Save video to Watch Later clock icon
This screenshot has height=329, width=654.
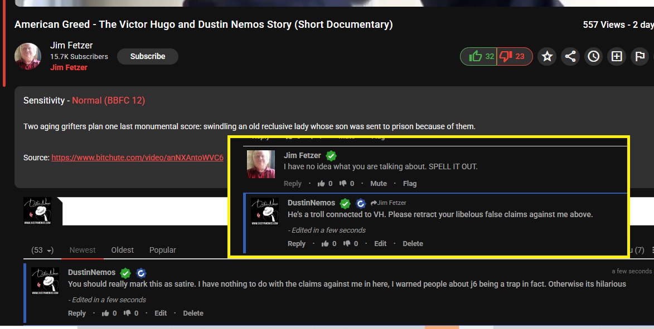pyautogui.click(x=593, y=56)
